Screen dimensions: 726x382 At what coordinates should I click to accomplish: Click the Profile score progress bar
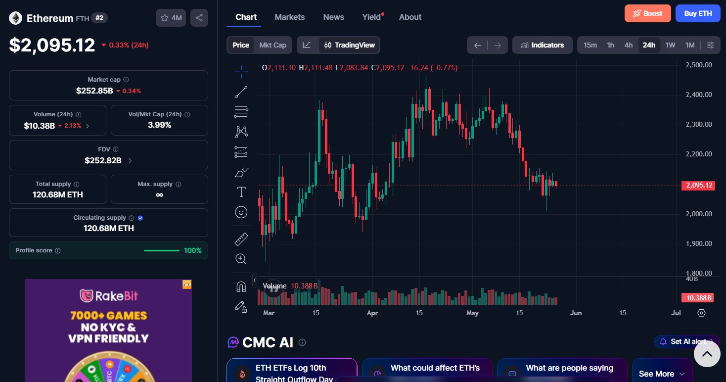[x=162, y=250]
